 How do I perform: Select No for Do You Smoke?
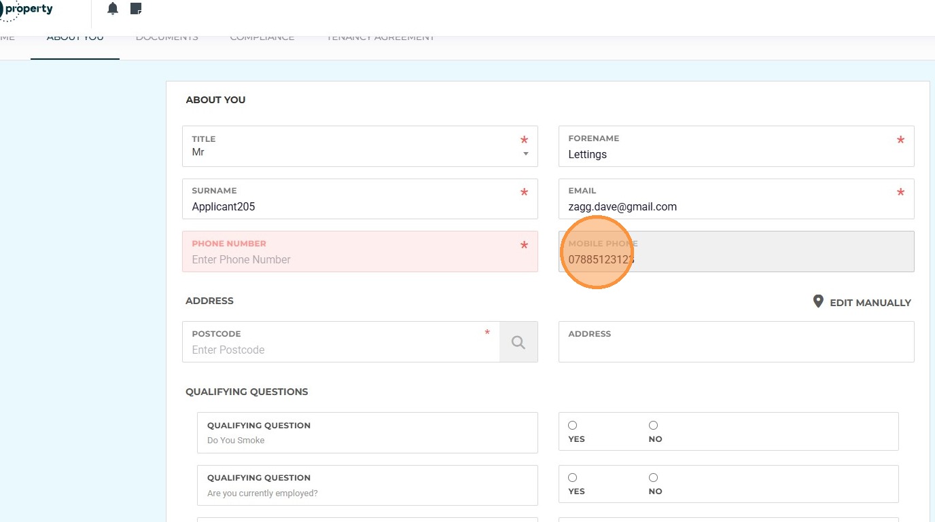[653, 426]
